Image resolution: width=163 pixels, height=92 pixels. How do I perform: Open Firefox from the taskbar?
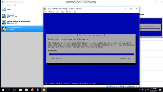(32, 90)
